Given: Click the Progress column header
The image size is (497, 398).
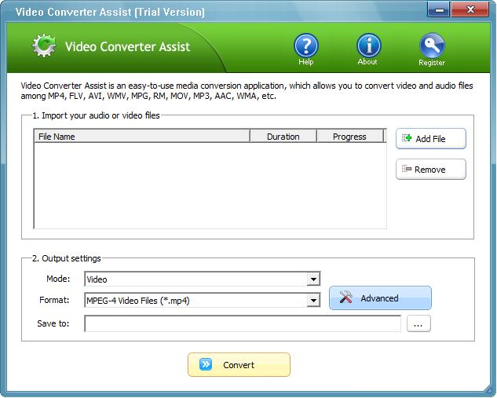Looking at the screenshot, I should click(349, 137).
